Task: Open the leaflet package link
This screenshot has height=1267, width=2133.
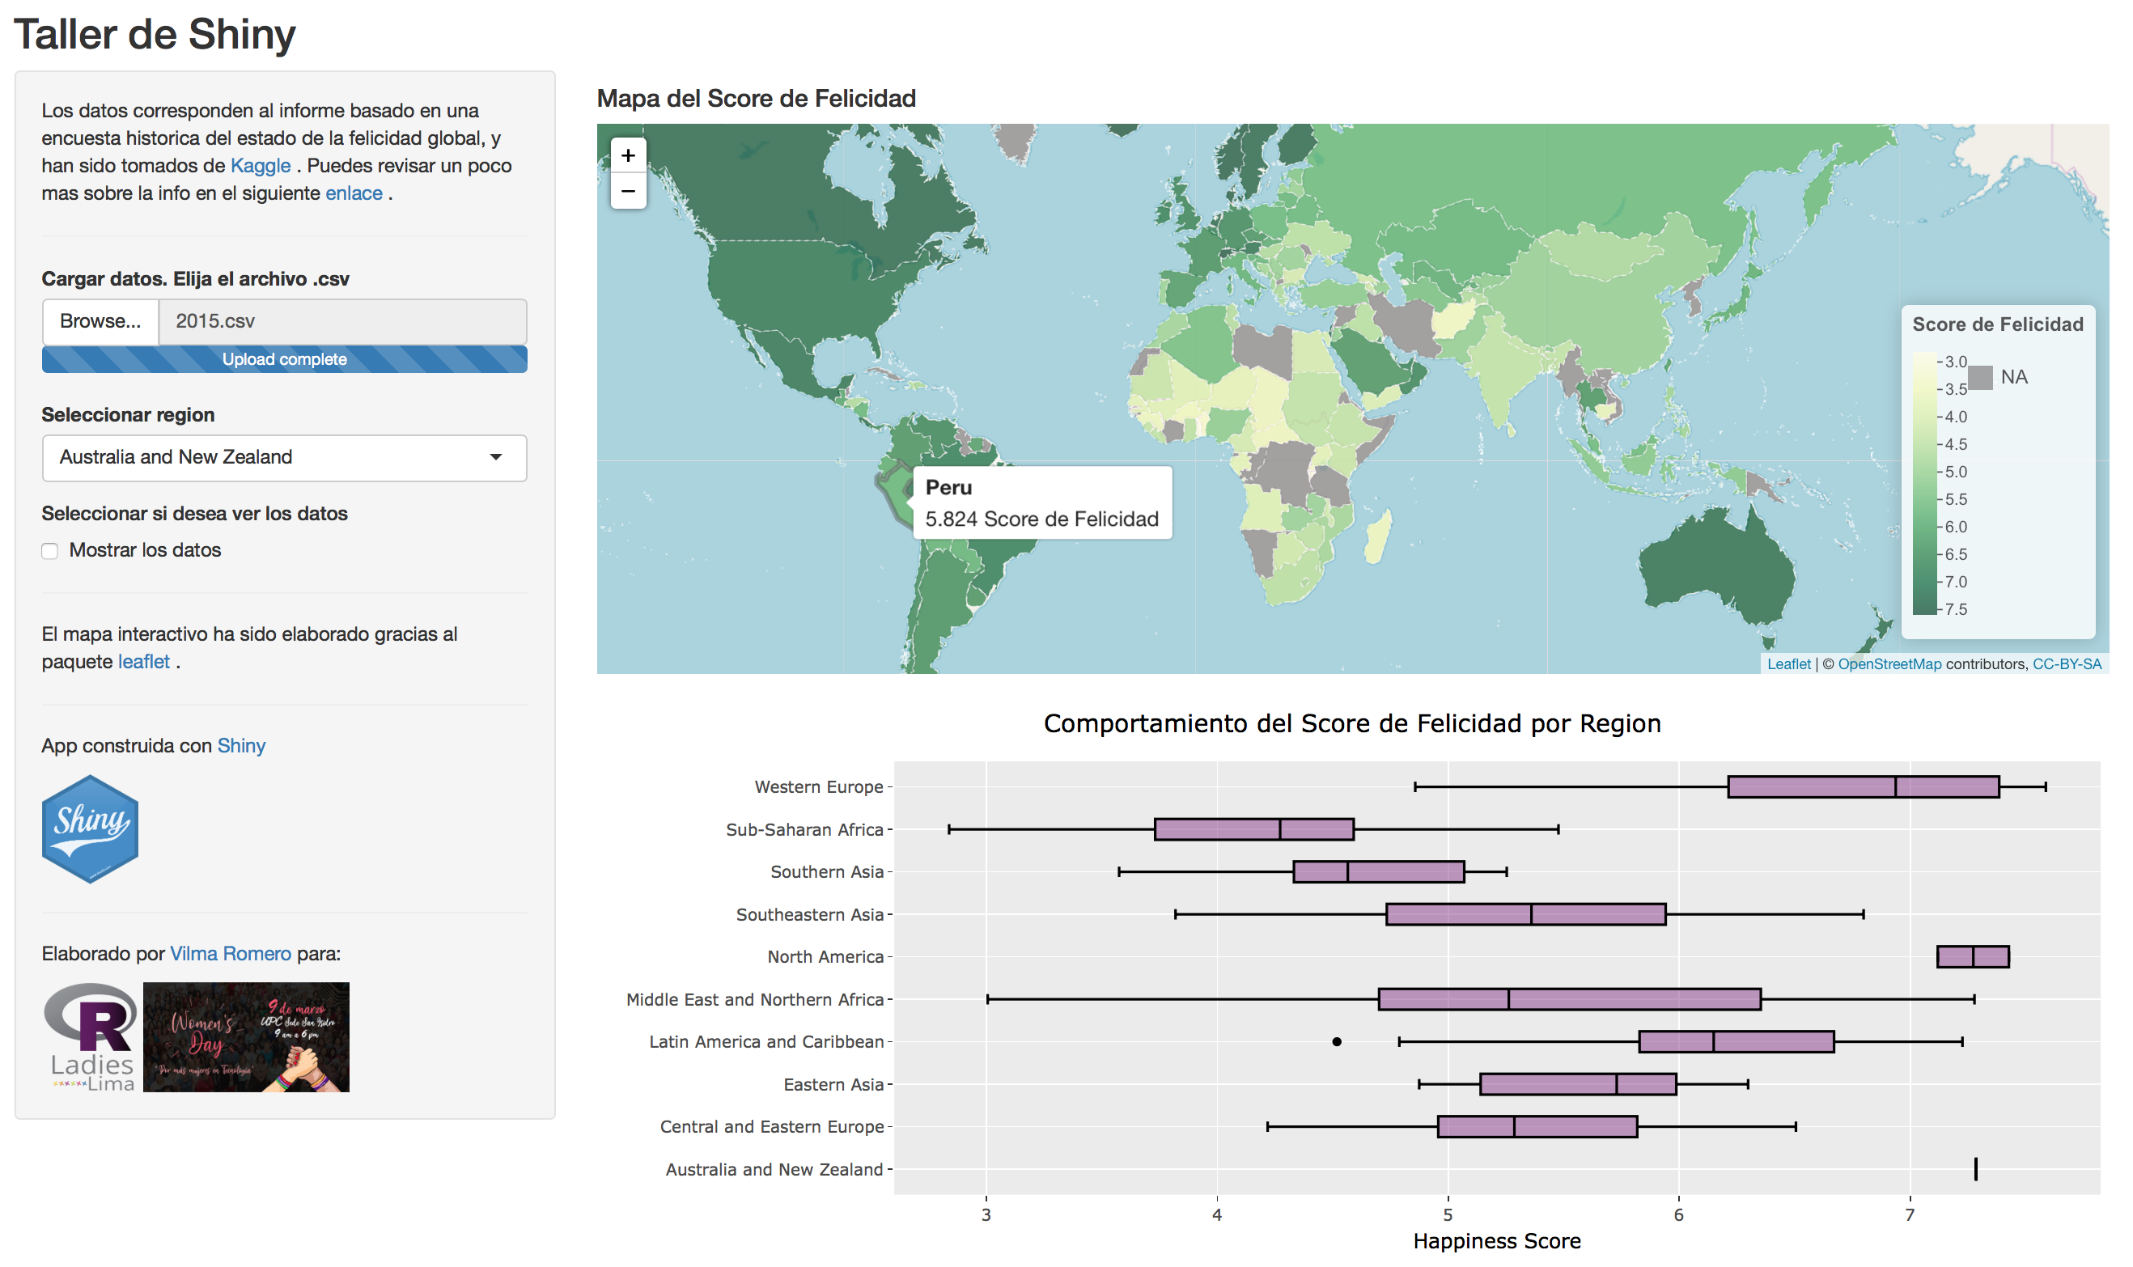Action: pos(143,662)
